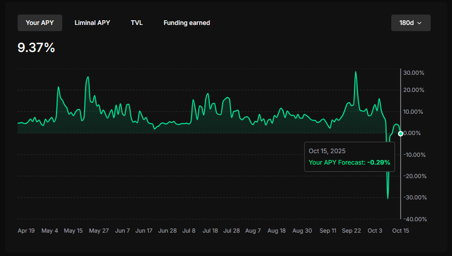The image size is (452, 256).
Task: Click the Jun 28 x-axis label
Action: [168, 231]
